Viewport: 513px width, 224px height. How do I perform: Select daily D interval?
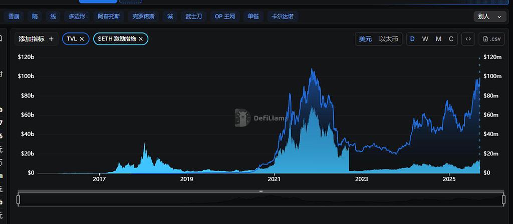pos(412,38)
